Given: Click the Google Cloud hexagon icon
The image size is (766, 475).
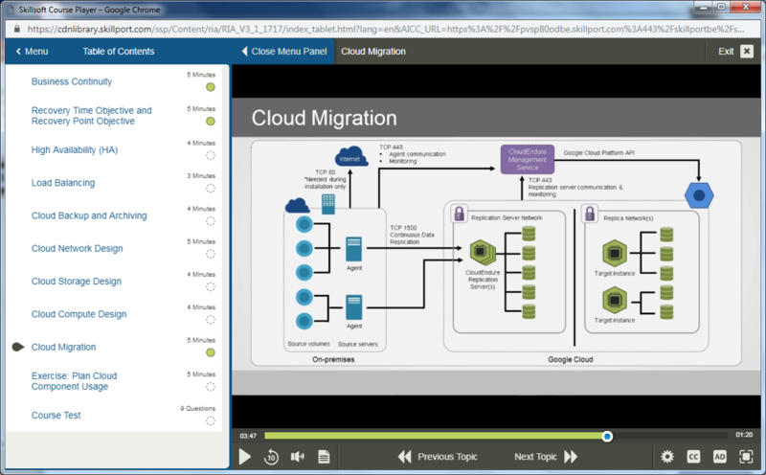Looking at the screenshot, I should click(699, 195).
